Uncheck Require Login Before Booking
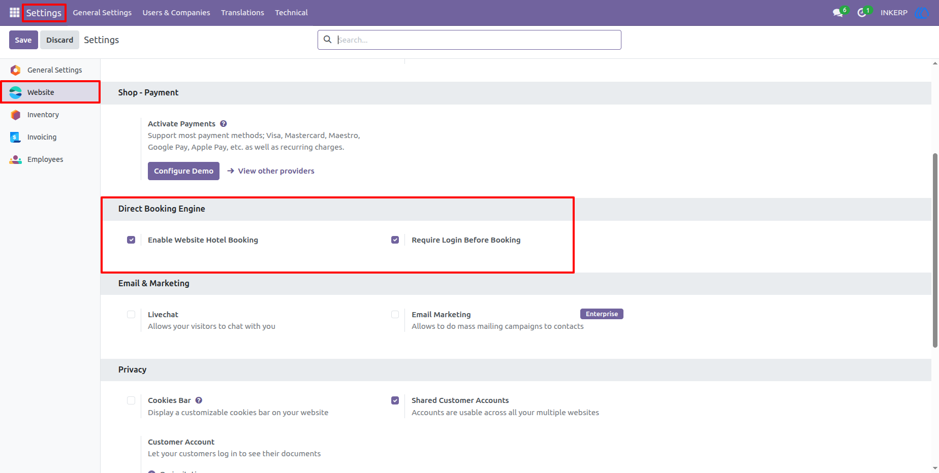939x473 pixels. 395,240
